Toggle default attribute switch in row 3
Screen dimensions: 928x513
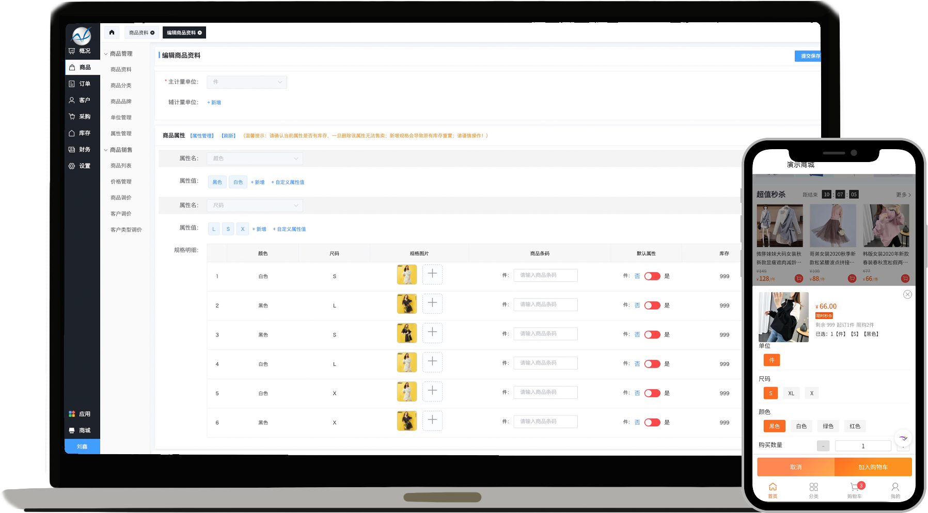(652, 334)
